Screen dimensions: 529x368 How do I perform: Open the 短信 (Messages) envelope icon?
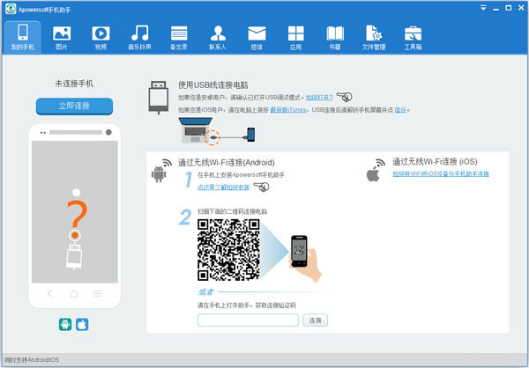coord(257,33)
